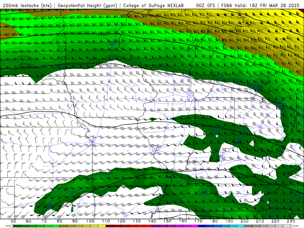Click the left arrow end of color bar
304x228 pixels.
pos(9,226)
